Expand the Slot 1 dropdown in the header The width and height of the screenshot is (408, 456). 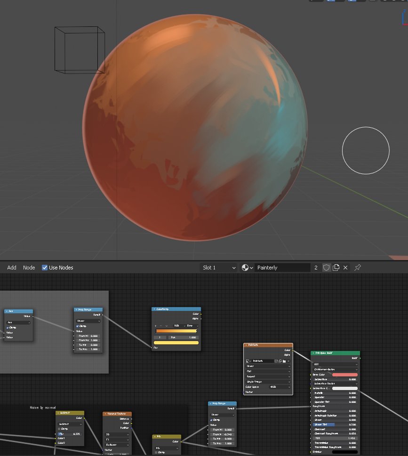tap(219, 268)
